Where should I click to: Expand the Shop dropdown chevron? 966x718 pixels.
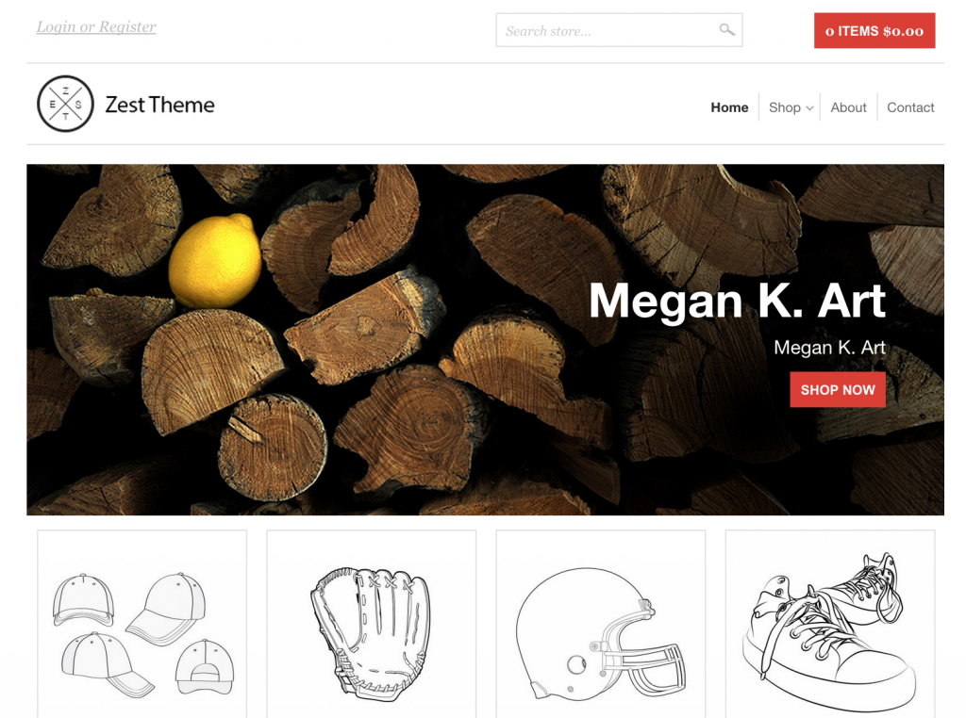pyautogui.click(x=809, y=108)
